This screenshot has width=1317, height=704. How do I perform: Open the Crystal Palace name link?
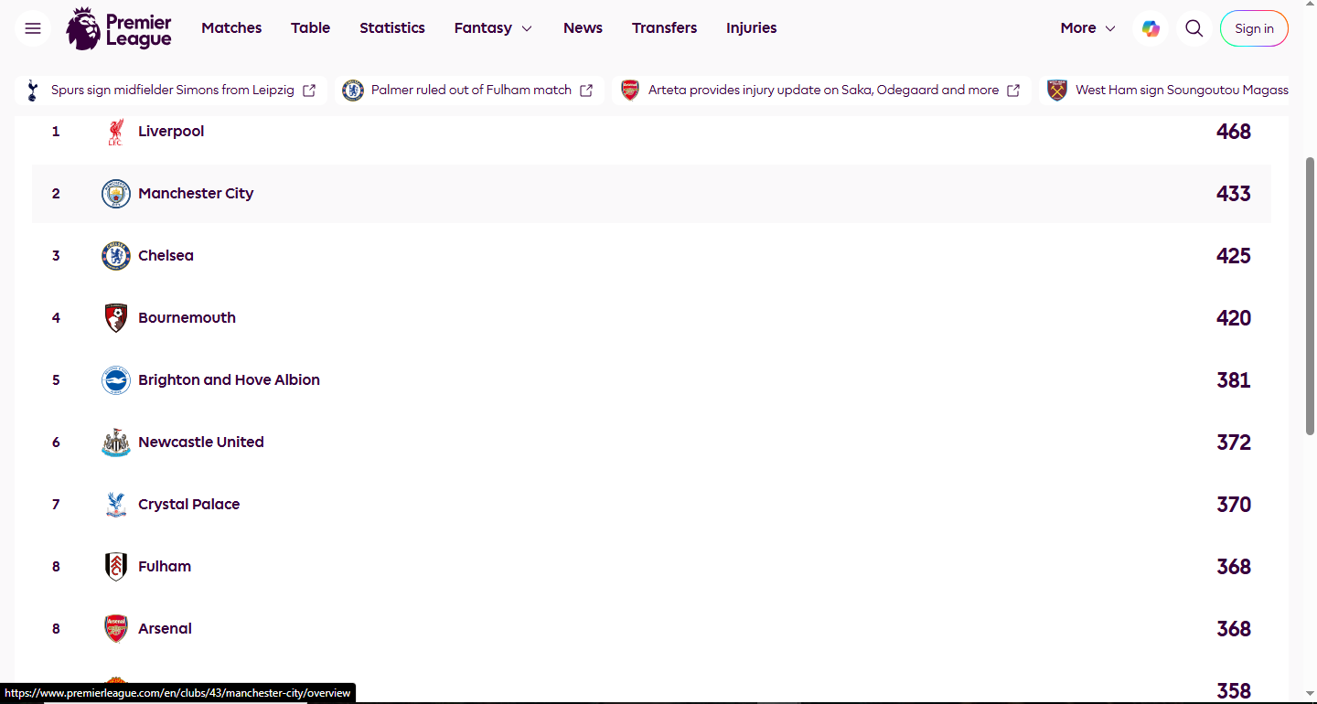(188, 505)
